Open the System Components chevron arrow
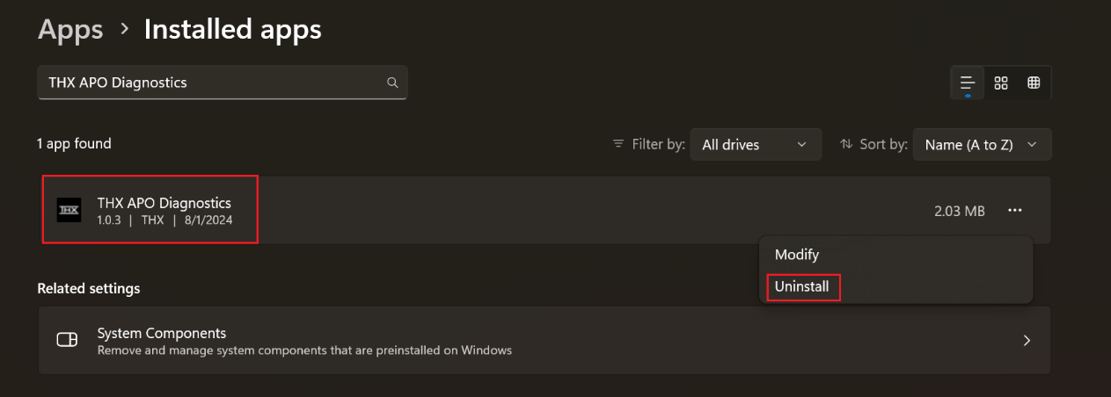The image size is (1111, 397). [1026, 340]
